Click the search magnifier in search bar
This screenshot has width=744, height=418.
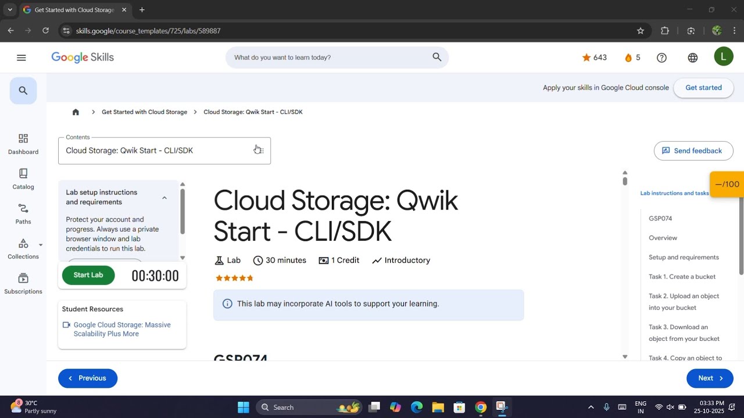[437, 57]
